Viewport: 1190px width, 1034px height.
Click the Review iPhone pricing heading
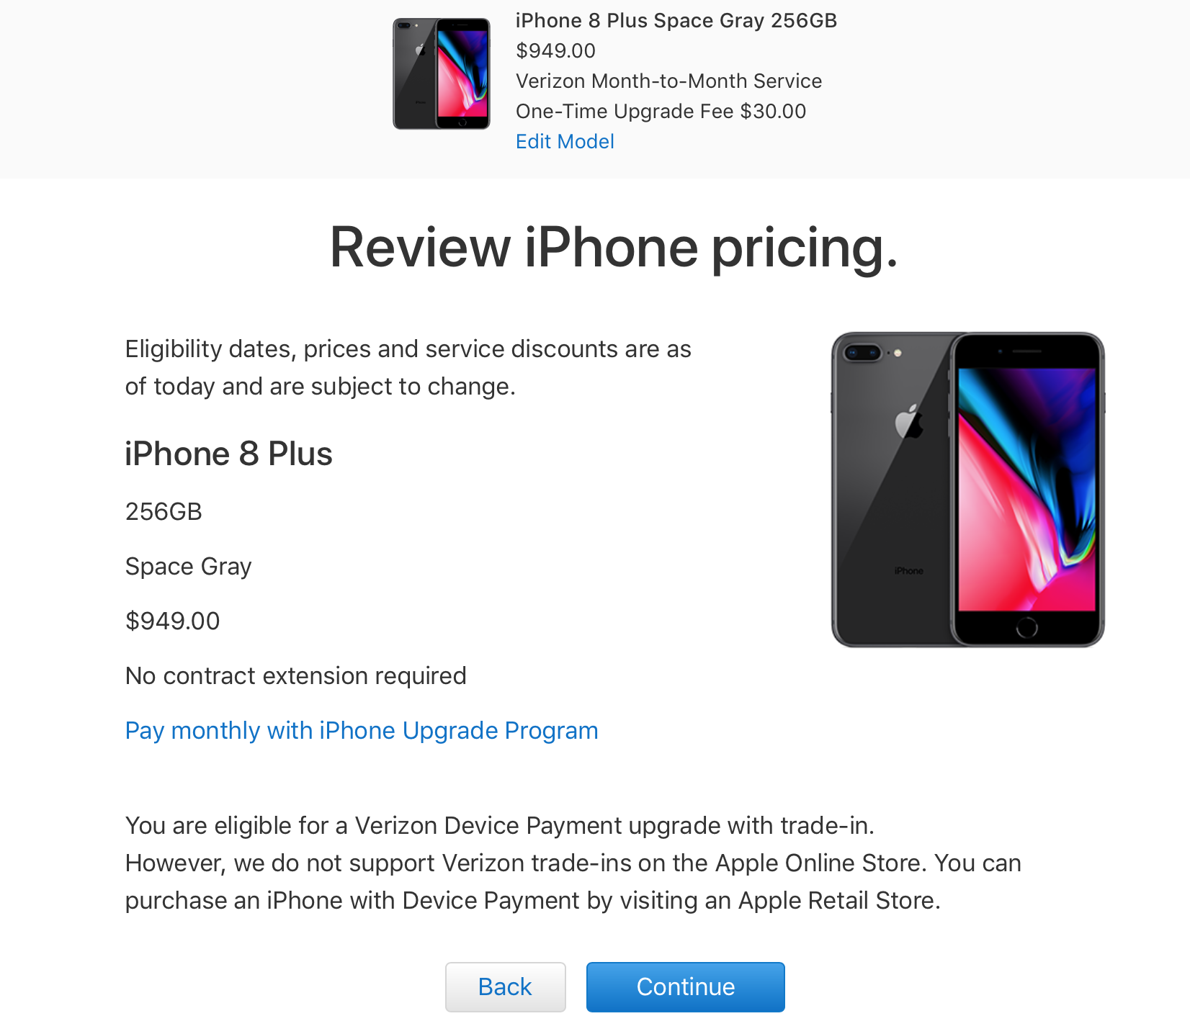(x=614, y=248)
